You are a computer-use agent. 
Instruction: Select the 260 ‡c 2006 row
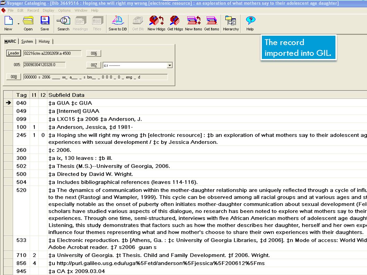tap(185, 150)
